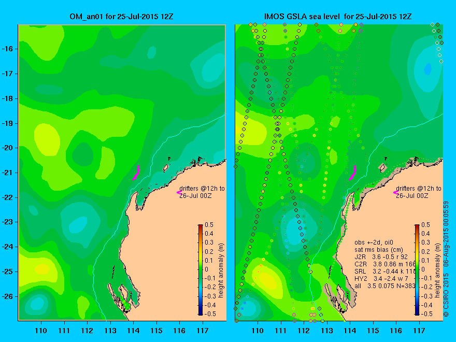
Task: Click the 0.2 label on the OM_an01 colorbar
Action: click(x=209, y=251)
